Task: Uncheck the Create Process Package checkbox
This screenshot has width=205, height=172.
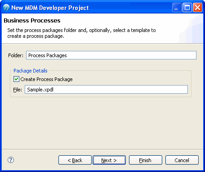Action: click(16, 79)
